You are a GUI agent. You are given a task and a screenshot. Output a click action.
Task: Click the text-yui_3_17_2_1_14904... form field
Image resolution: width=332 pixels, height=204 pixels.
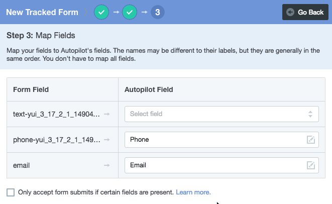point(56,114)
